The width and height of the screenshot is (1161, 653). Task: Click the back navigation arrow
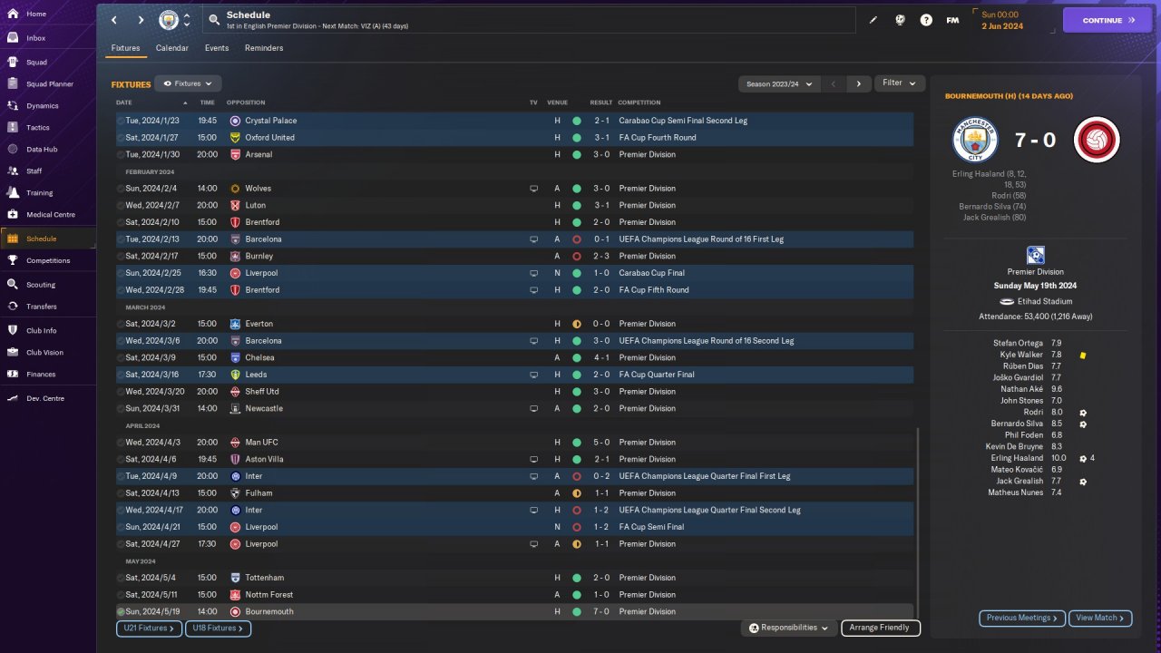coord(114,20)
